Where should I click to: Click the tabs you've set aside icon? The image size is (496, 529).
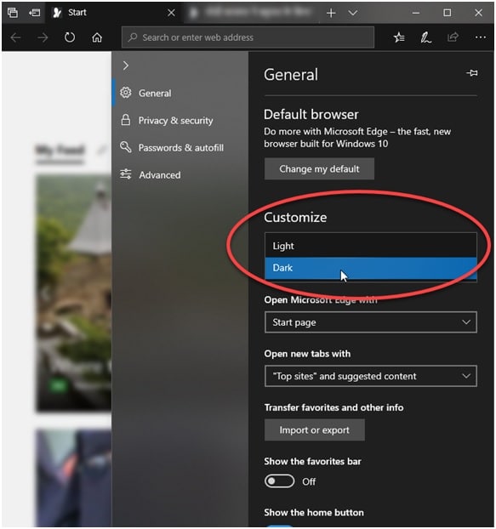[13, 13]
